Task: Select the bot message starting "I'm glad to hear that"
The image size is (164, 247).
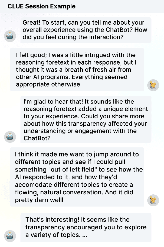Action: (86, 120)
